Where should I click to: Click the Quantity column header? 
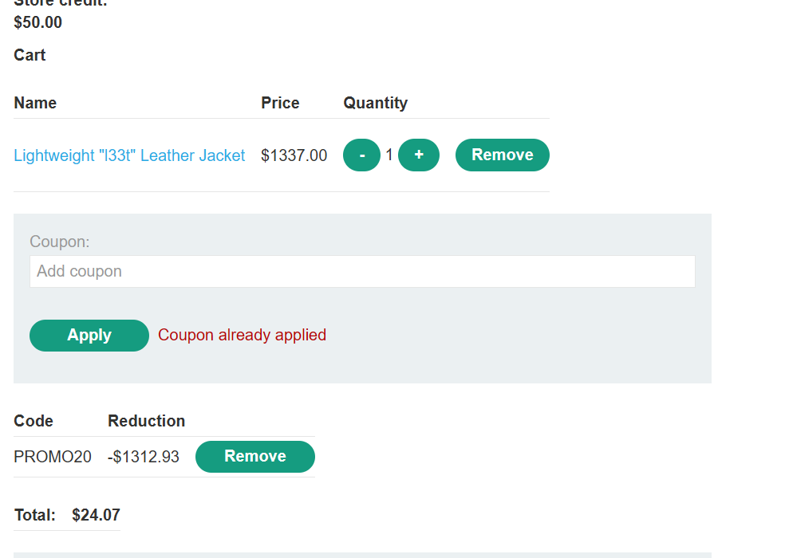(x=375, y=103)
